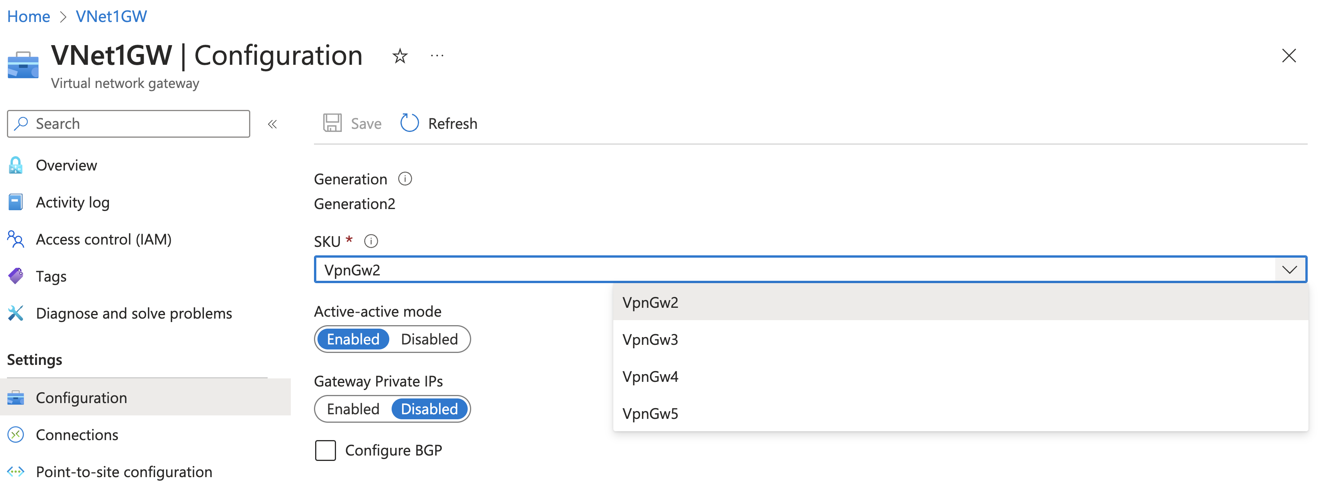The height and width of the screenshot is (486, 1327).
Task: Open Diagnose and solve problems
Action: [x=133, y=313]
